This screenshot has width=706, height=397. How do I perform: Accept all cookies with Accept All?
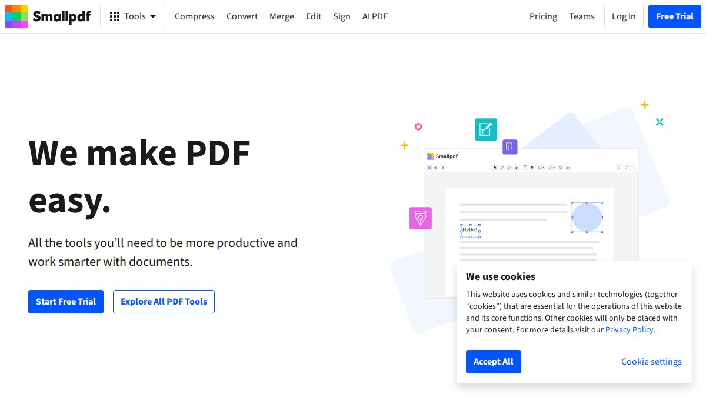pyautogui.click(x=494, y=362)
